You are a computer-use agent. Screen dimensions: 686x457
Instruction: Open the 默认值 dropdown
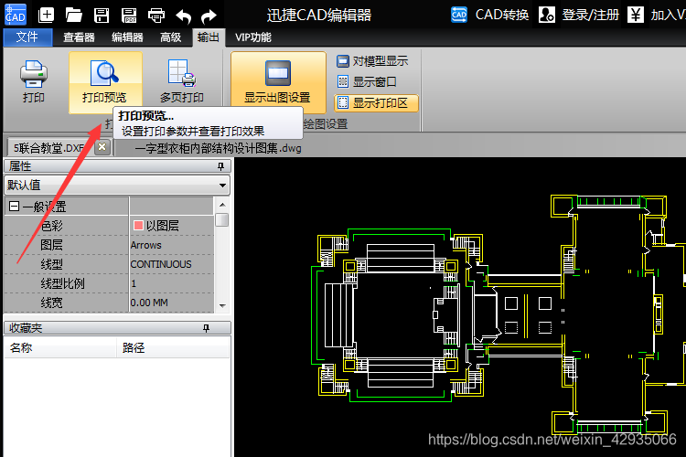pyautogui.click(x=117, y=185)
